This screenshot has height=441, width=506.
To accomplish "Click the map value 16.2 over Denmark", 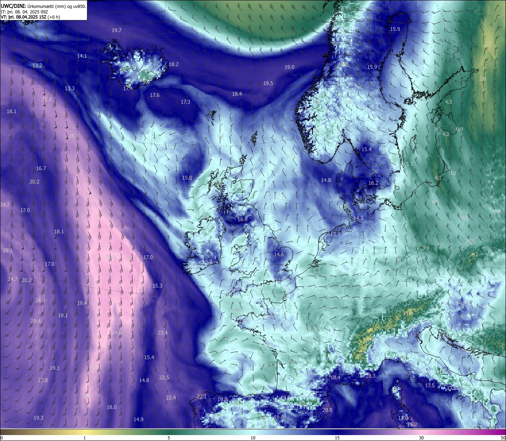I will coord(373,183).
